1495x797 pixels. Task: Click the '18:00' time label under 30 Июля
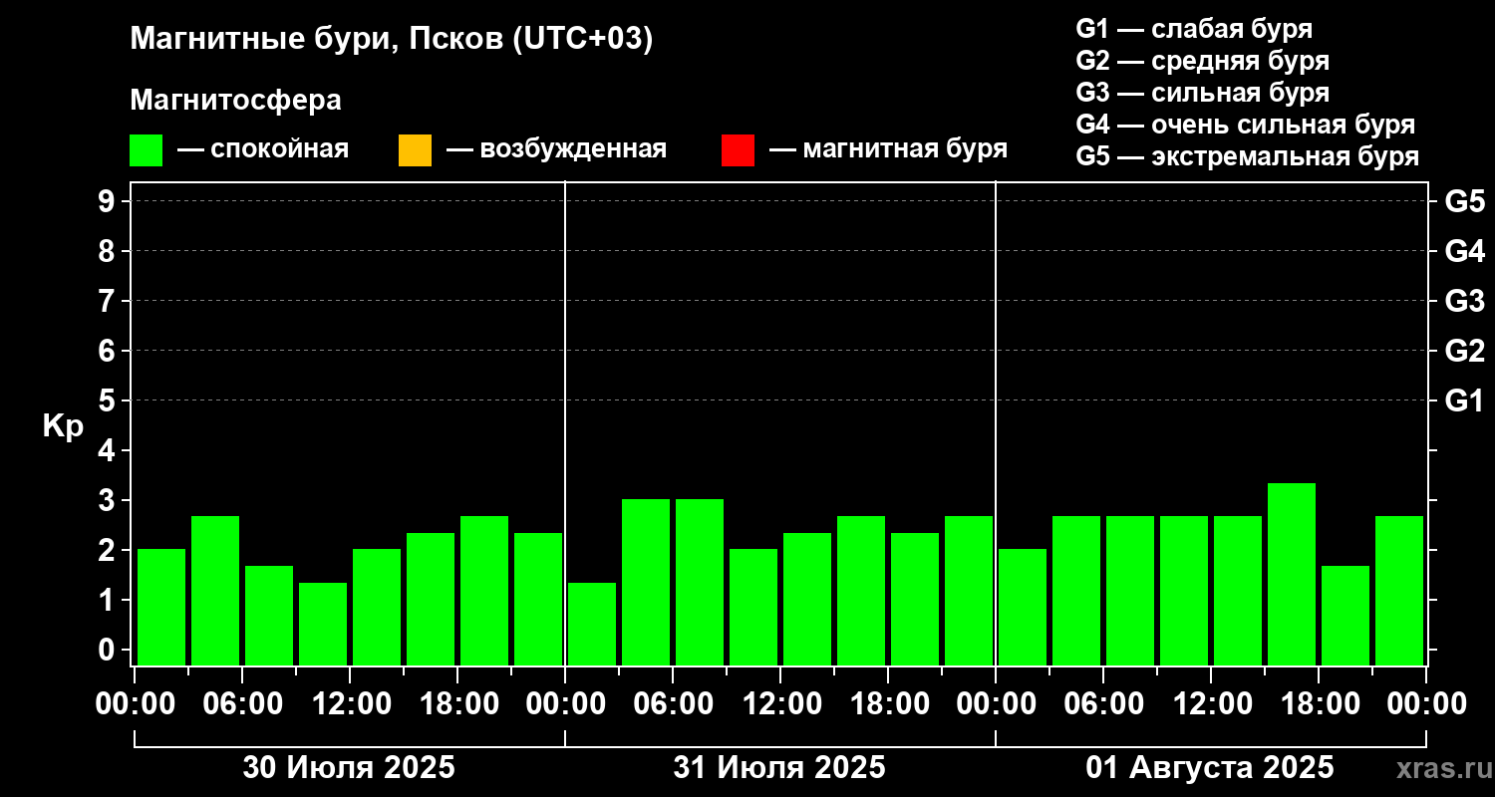click(x=457, y=704)
